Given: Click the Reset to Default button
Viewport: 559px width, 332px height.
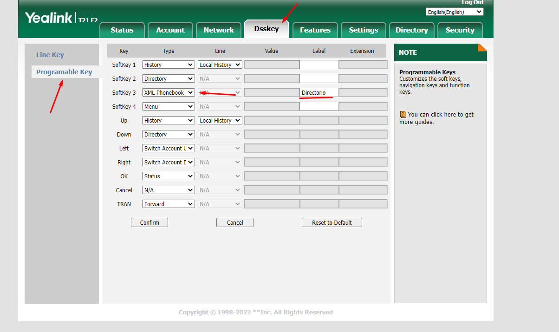Looking at the screenshot, I should click(332, 222).
